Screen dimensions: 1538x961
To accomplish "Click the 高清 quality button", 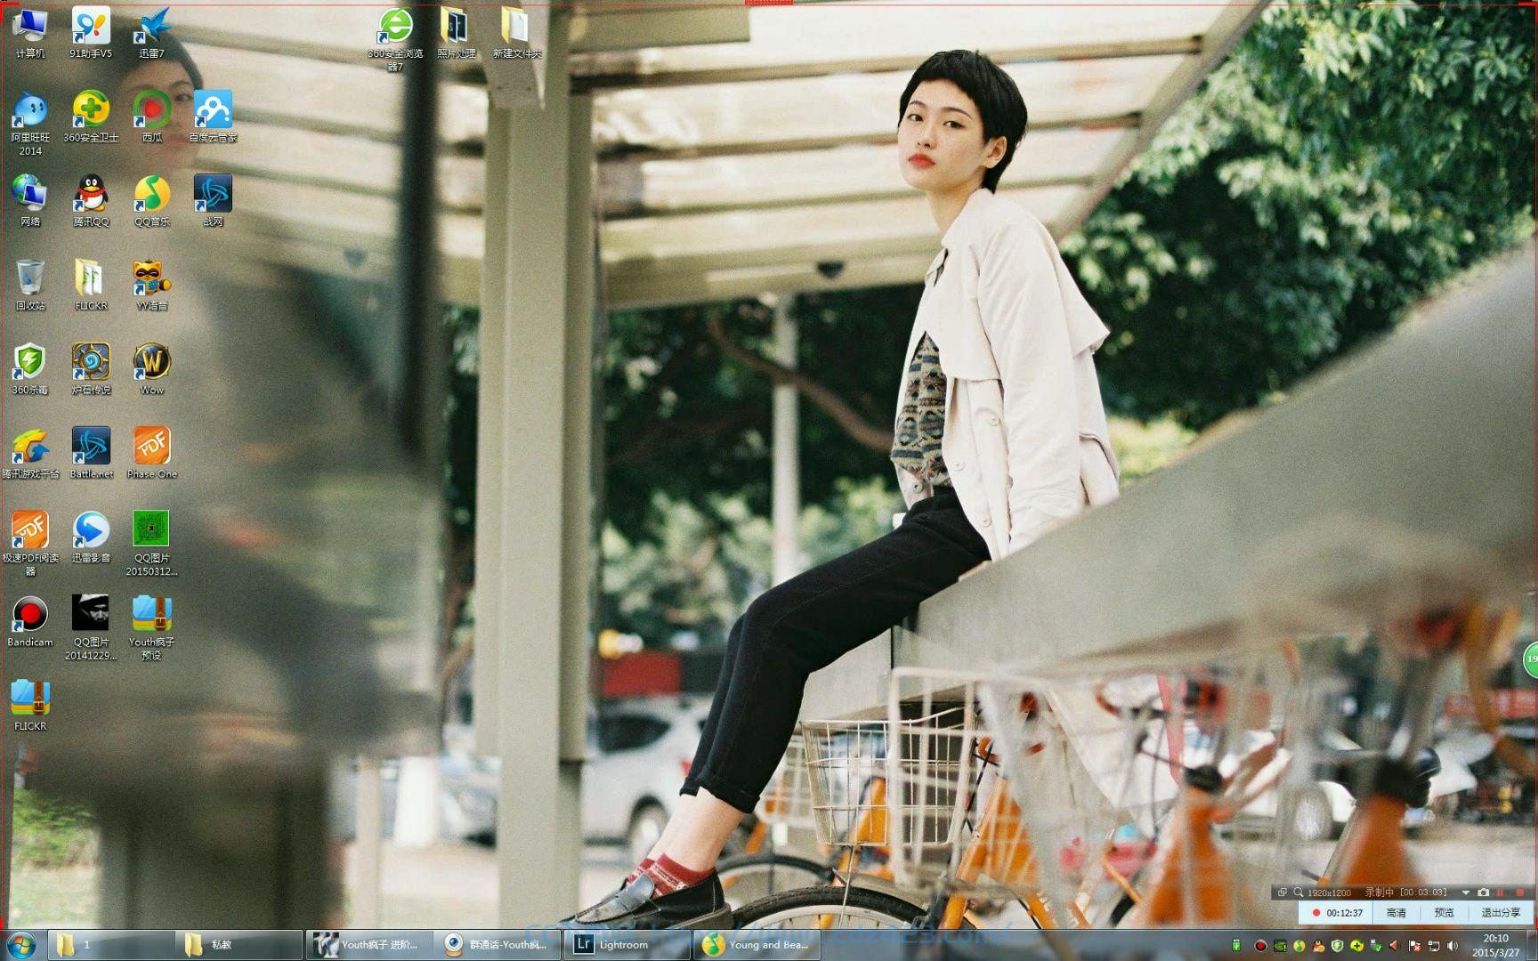I will pos(1396,913).
